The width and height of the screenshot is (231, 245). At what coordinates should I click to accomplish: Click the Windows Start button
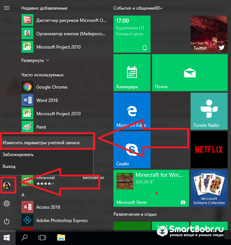coord(7,238)
